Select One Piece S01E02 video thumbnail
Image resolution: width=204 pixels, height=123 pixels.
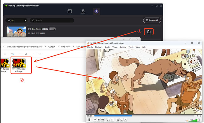pos(16,32)
